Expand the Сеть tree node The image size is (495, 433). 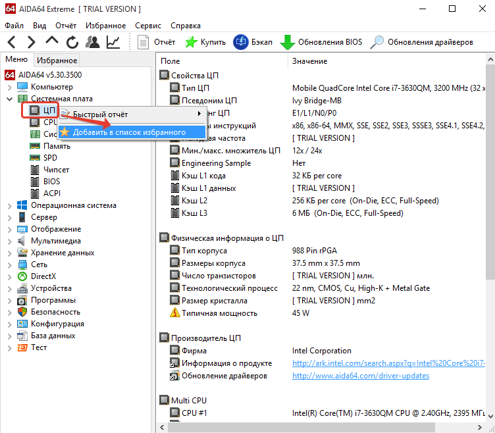coord(9,265)
